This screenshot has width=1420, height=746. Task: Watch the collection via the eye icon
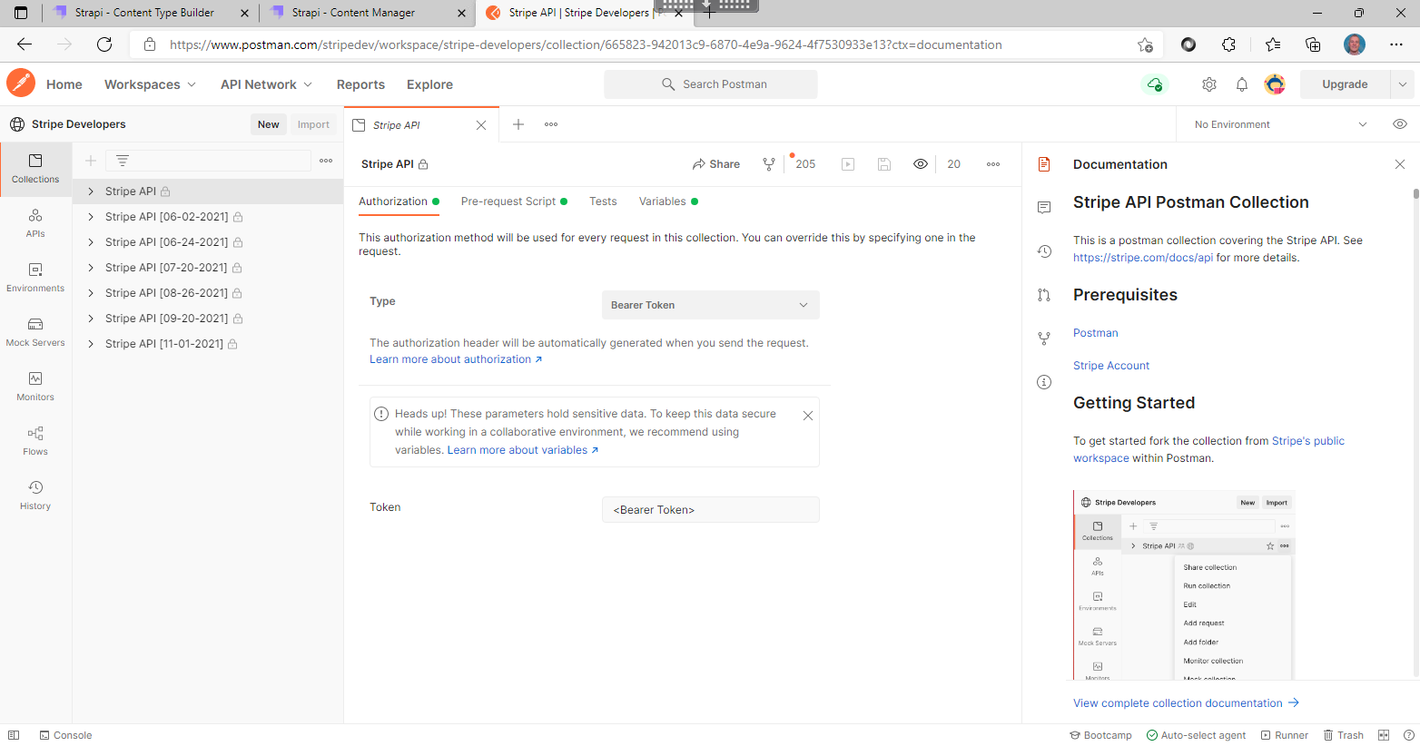pyautogui.click(x=920, y=163)
